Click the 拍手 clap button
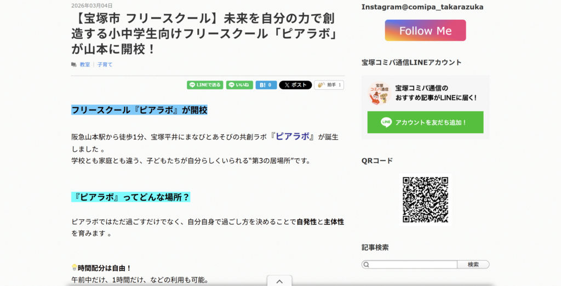561x286 pixels. [329, 85]
